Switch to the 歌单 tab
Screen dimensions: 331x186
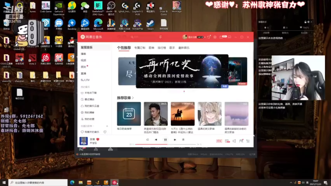[151, 48]
